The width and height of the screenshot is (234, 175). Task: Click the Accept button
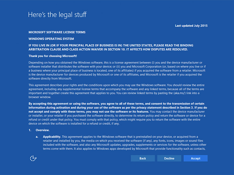tap(195, 158)
